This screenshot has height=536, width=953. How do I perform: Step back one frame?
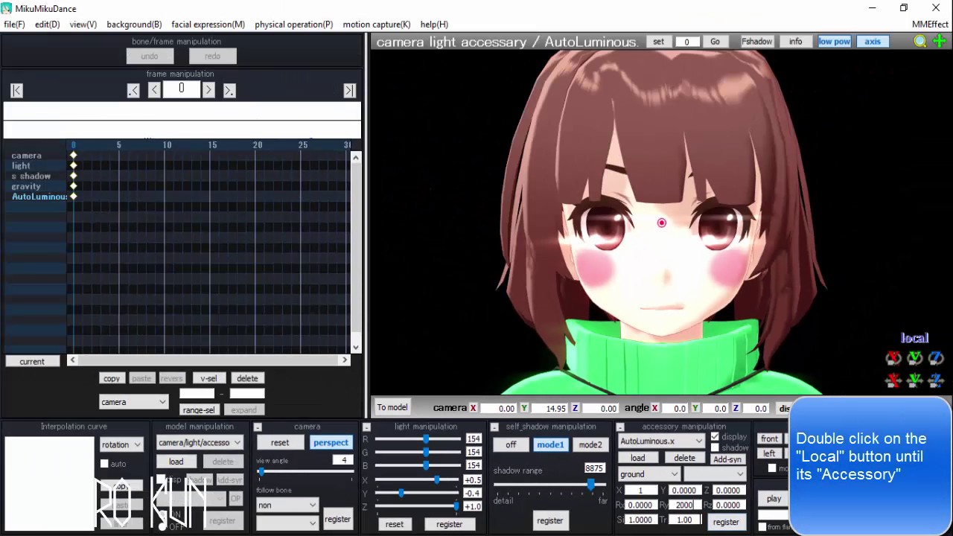(x=154, y=90)
